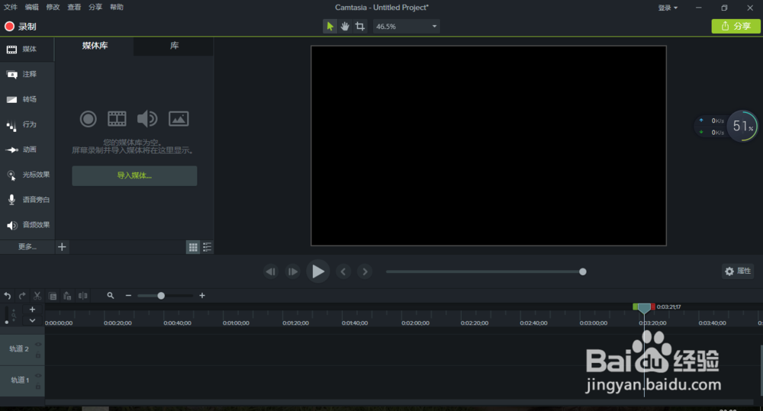Viewport: 763px width, 411px height.
Task: Open the 46.5% canvas zoom dropdown
Action: click(x=407, y=26)
